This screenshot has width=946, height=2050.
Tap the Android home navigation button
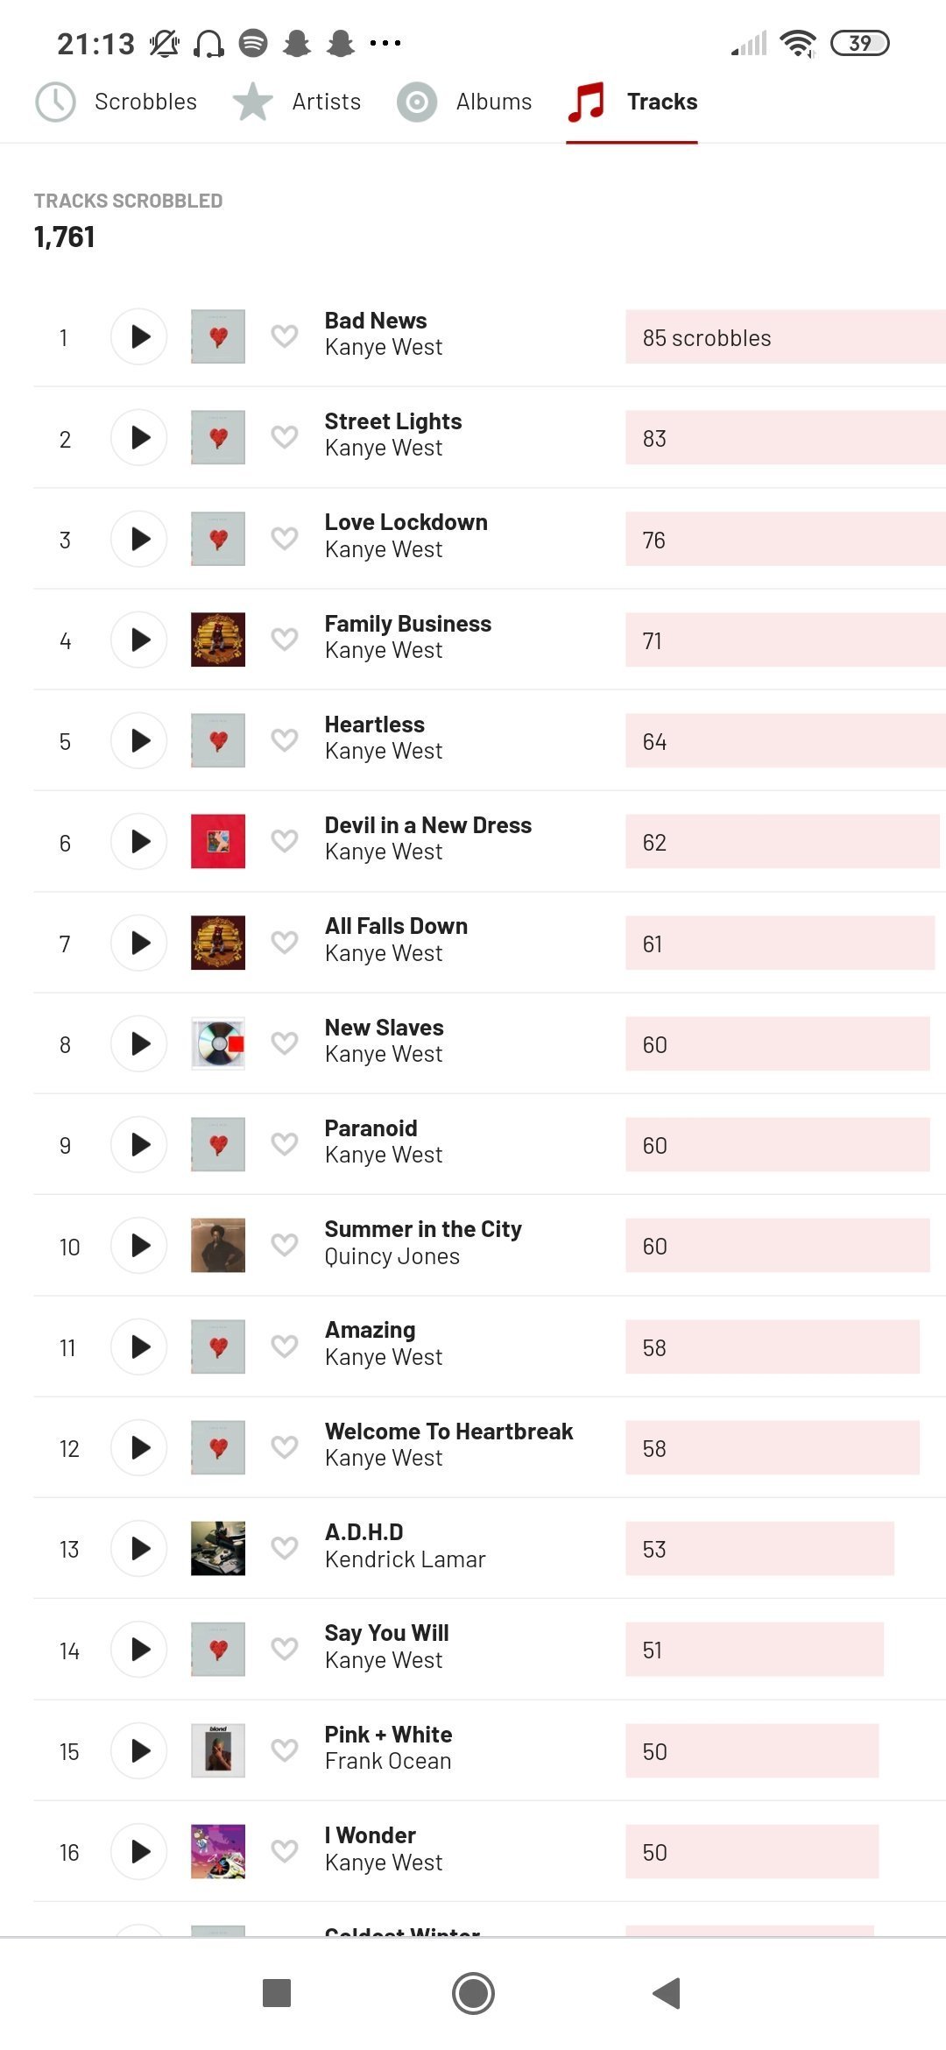[473, 1993]
